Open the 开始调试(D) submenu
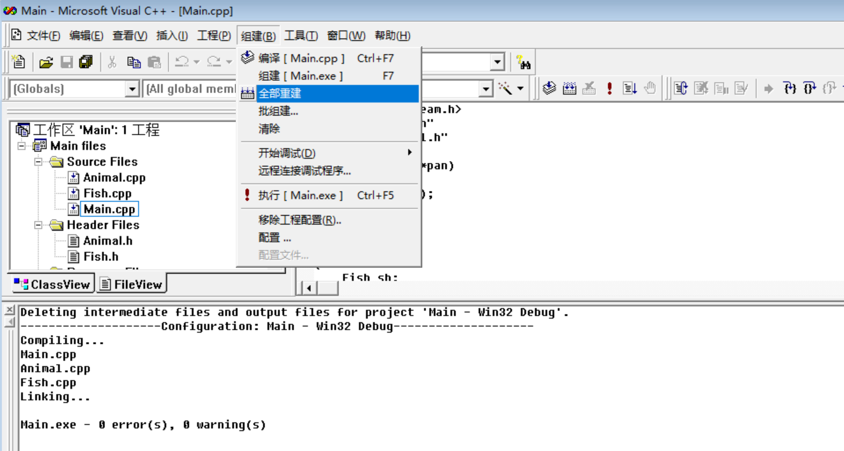 click(x=329, y=153)
